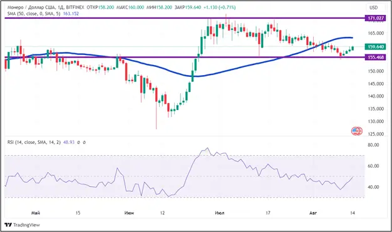
Task: Click the Май date axis label
Action: [36, 213]
